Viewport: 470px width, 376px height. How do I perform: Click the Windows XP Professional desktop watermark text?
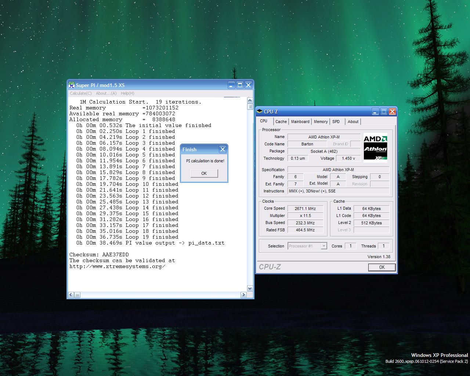(440, 355)
